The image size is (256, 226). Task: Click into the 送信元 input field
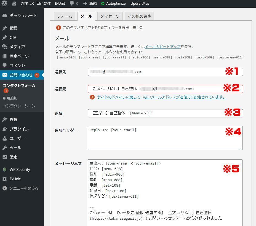pyautogui.click(x=166, y=89)
